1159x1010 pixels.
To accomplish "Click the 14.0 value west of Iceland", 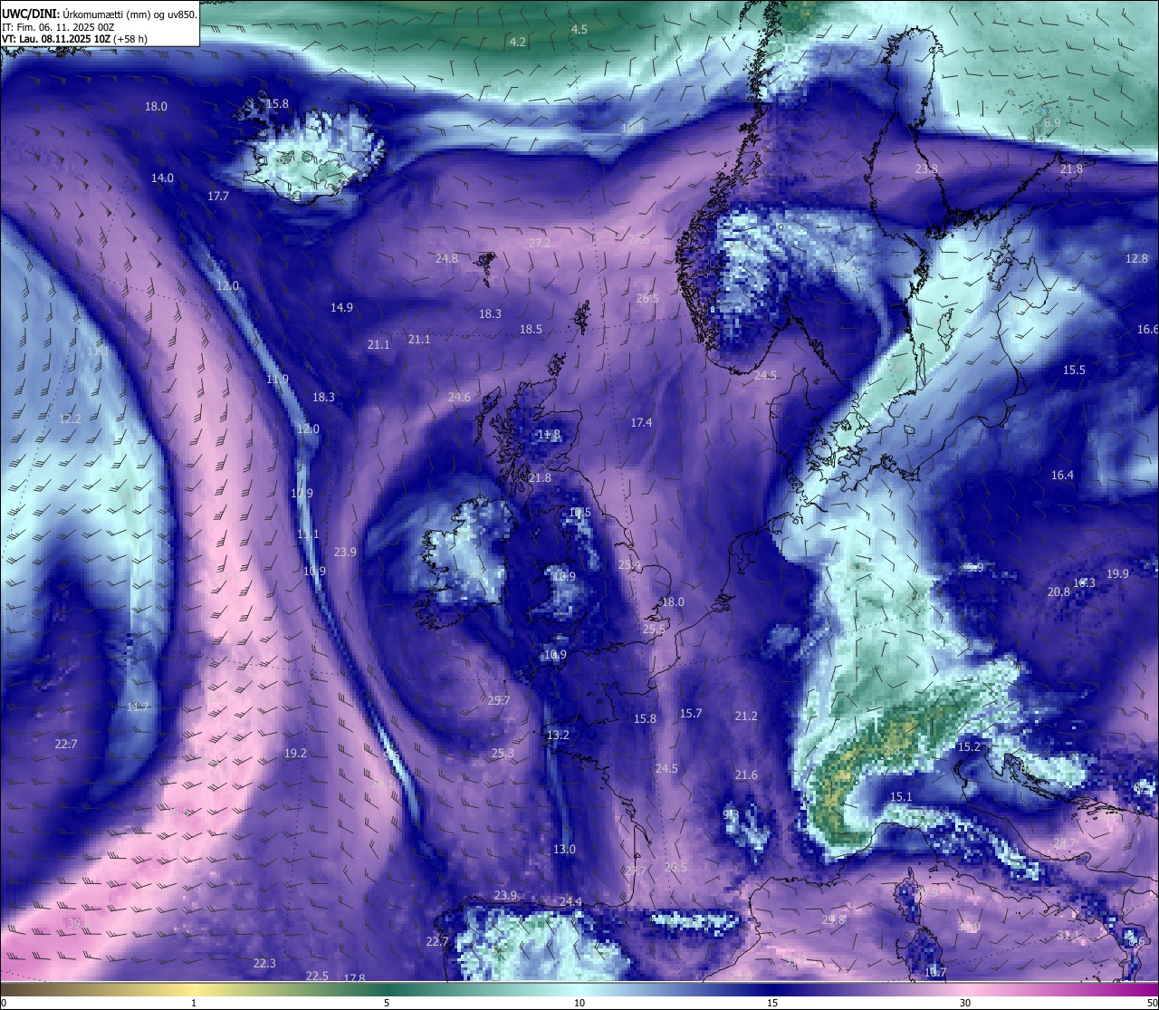I will (x=162, y=178).
